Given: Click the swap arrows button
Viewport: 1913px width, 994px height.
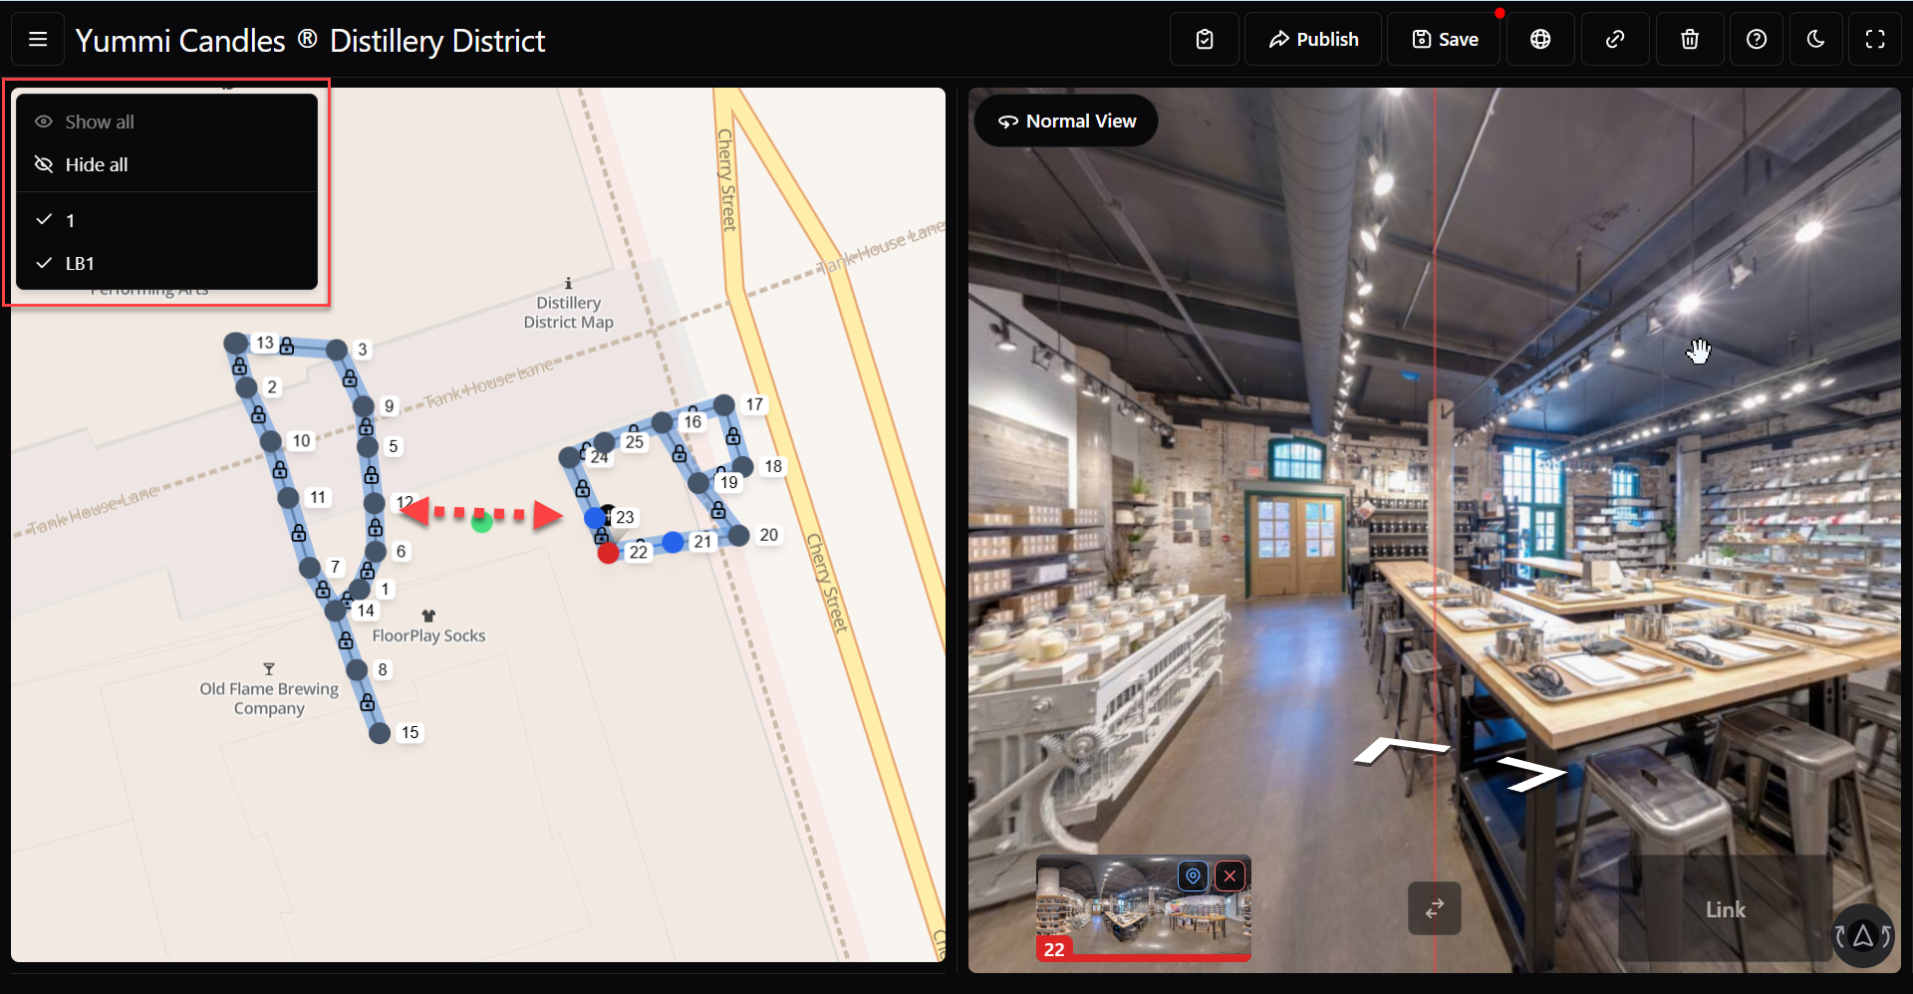Looking at the screenshot, I should (1434, 908).
